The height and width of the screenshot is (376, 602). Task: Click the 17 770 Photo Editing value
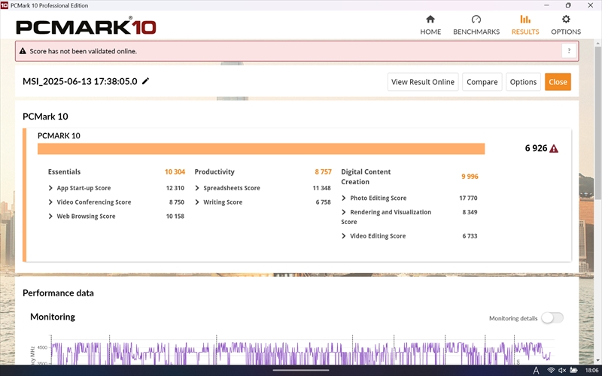pyautogui.click(x=468, y=198)
